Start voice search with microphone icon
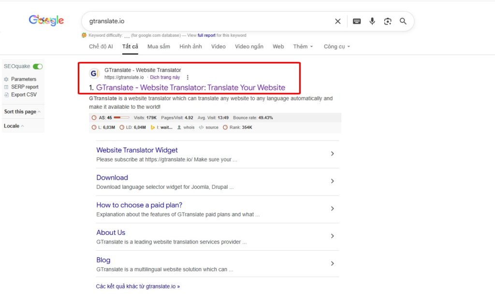Screen dimensions: 495x301 pyautogui.click(x=372, y=21)
